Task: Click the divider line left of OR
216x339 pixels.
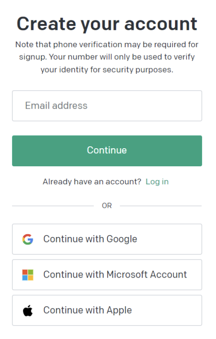Action: click(x=53, y=206)
